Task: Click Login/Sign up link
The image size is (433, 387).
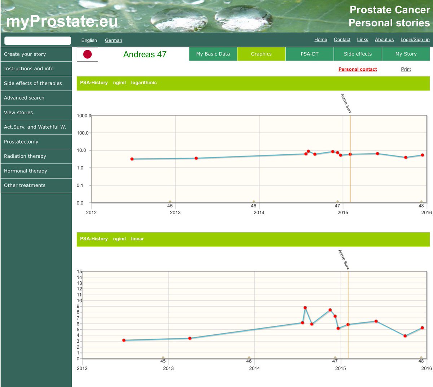Action: pyautogui.click(x=415, y=40)
